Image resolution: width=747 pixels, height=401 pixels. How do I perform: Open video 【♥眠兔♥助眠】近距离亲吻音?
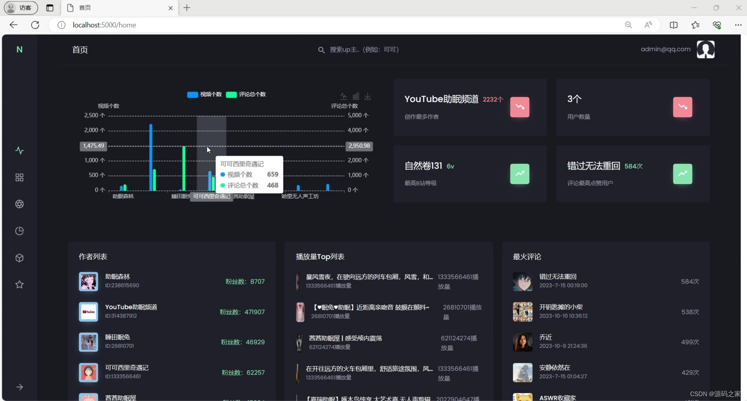pyautogui.click(x=370, y=307)
